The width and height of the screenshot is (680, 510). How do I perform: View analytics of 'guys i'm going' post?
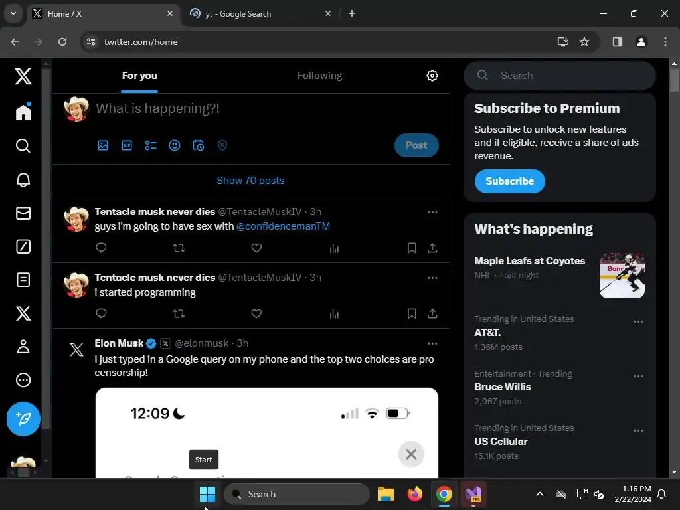click(x=334, y=248)
